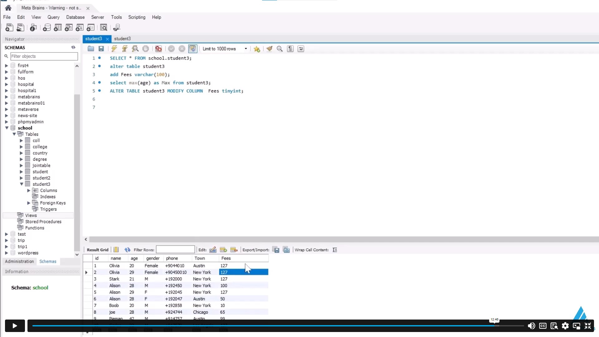
Task: Expand the Foreign Keys node
Action: click(x=29, y=203)
